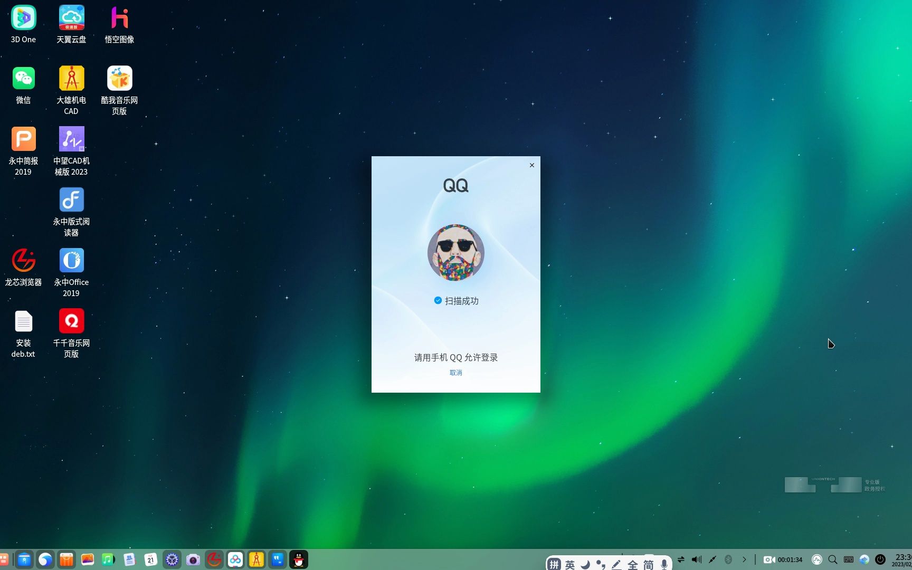
Task: Open handwriting pen in input method bar
Action: click(616, 565)
